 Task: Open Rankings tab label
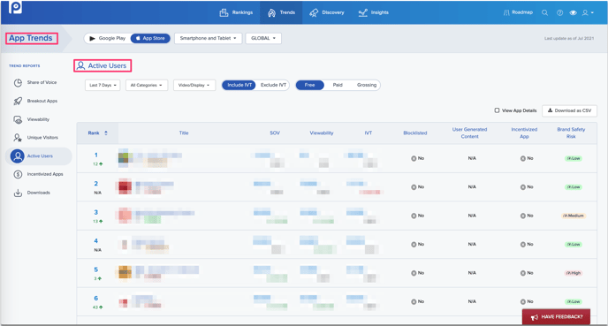pos(242,12)
